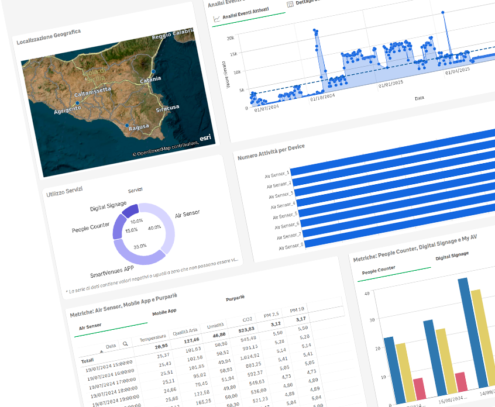Click Localizzazione Geografica panel title

49,37
